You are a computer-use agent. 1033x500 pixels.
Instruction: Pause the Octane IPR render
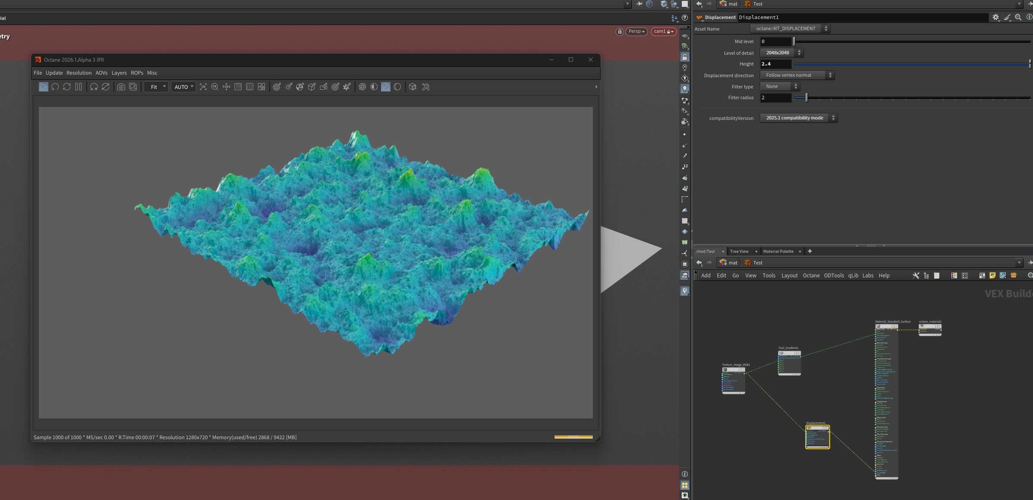coord(79,87)
